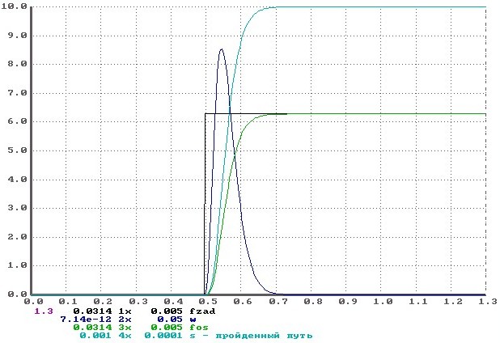Select the x-axis value 0.8
This screenshot has width=500, height=343.
(x=313, y=302)
